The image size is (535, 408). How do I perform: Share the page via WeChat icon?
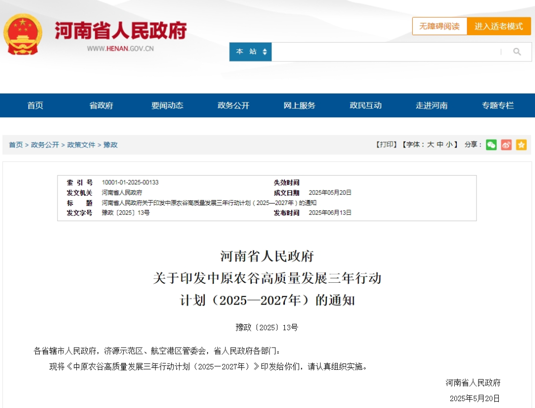click(x=491, y=145)
